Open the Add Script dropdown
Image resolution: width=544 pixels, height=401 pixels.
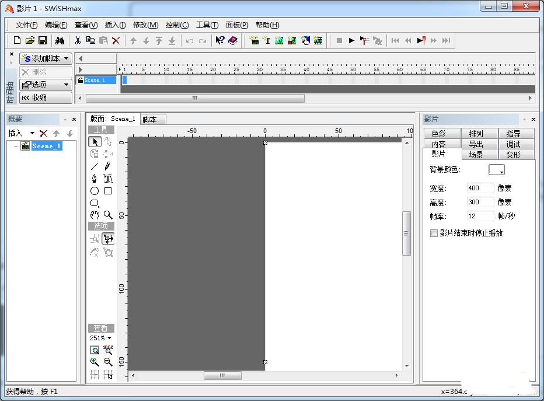(46, 58)
